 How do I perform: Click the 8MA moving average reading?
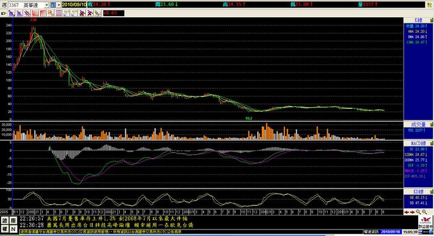417,37
